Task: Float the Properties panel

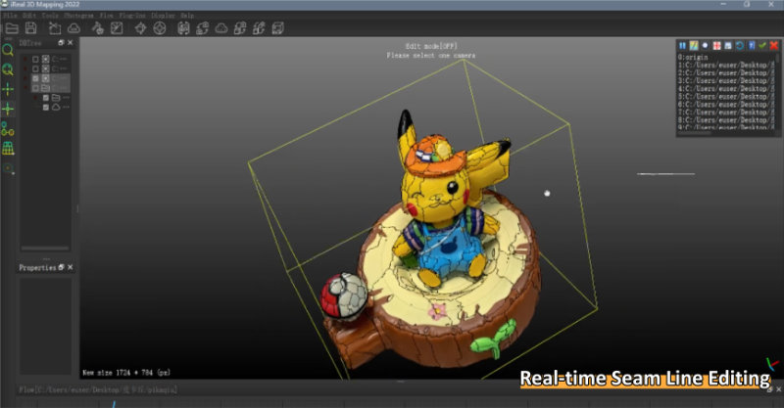Action: pyautogui.click(x=61, y=267)
